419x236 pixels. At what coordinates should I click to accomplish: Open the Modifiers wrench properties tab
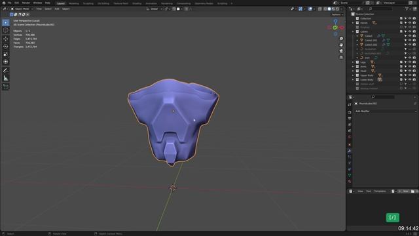350,151
